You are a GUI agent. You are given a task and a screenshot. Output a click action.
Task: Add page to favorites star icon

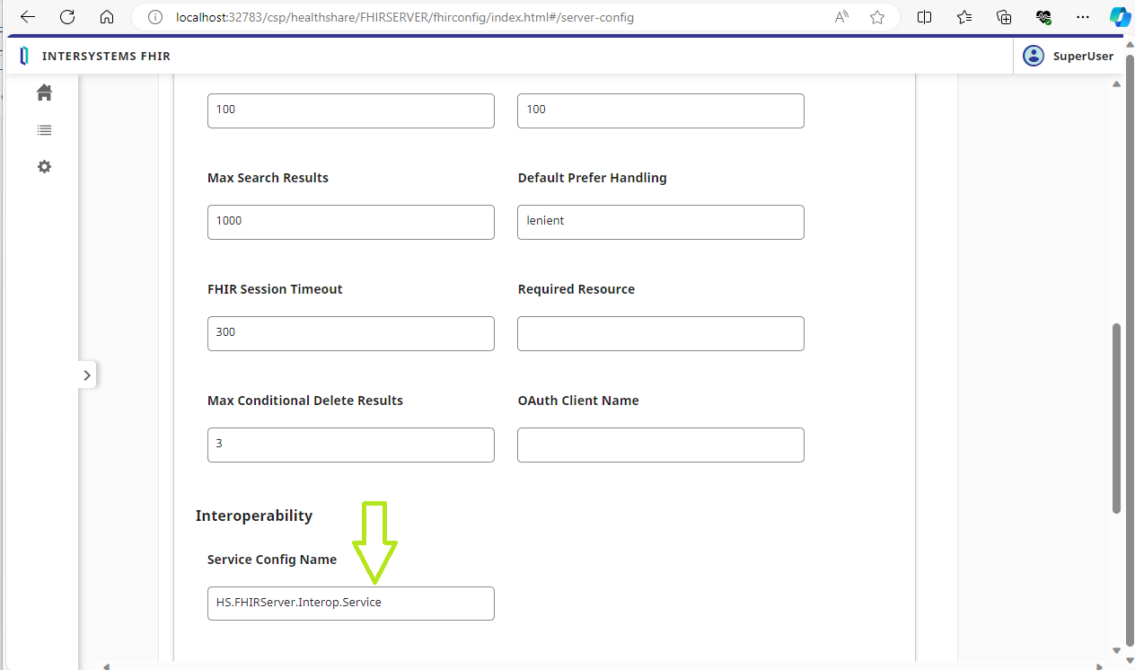click(877, 17)
